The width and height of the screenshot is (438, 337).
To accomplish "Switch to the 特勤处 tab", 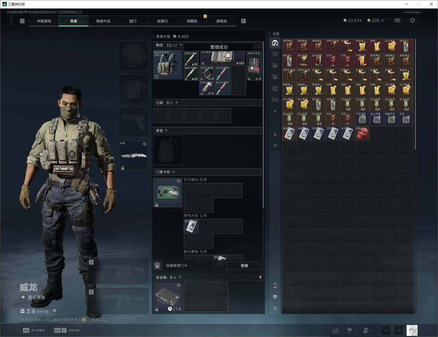I will pyautogui.click(x=192, y=21).
